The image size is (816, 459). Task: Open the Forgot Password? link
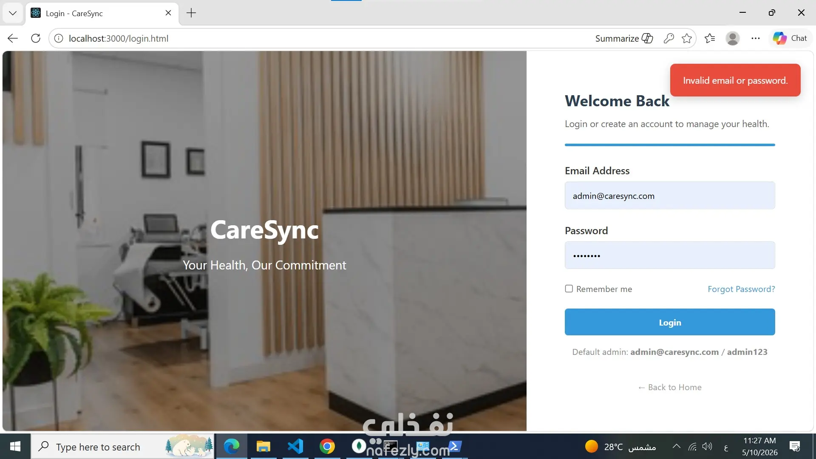click(741, 289)
